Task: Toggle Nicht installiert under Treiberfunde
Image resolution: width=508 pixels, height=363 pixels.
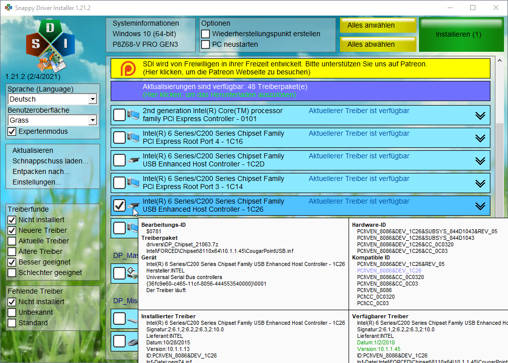Action: [x=12, y=220]
